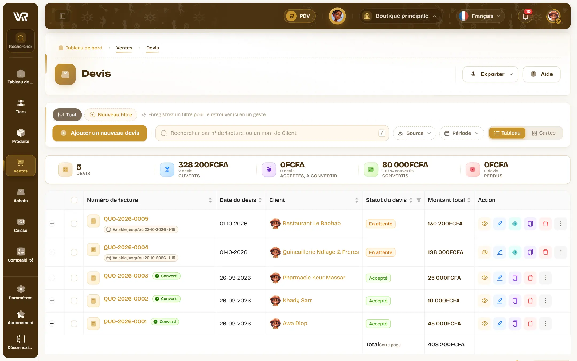The image size is (577, 361).
Task: Filter the Statut du devis column
Action: [x=419, y=200]
